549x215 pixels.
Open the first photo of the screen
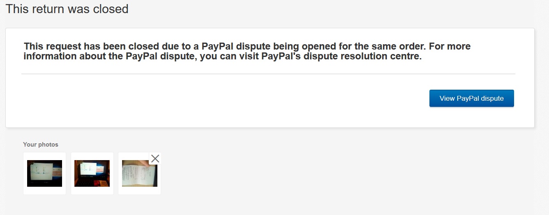coord(44,173)
